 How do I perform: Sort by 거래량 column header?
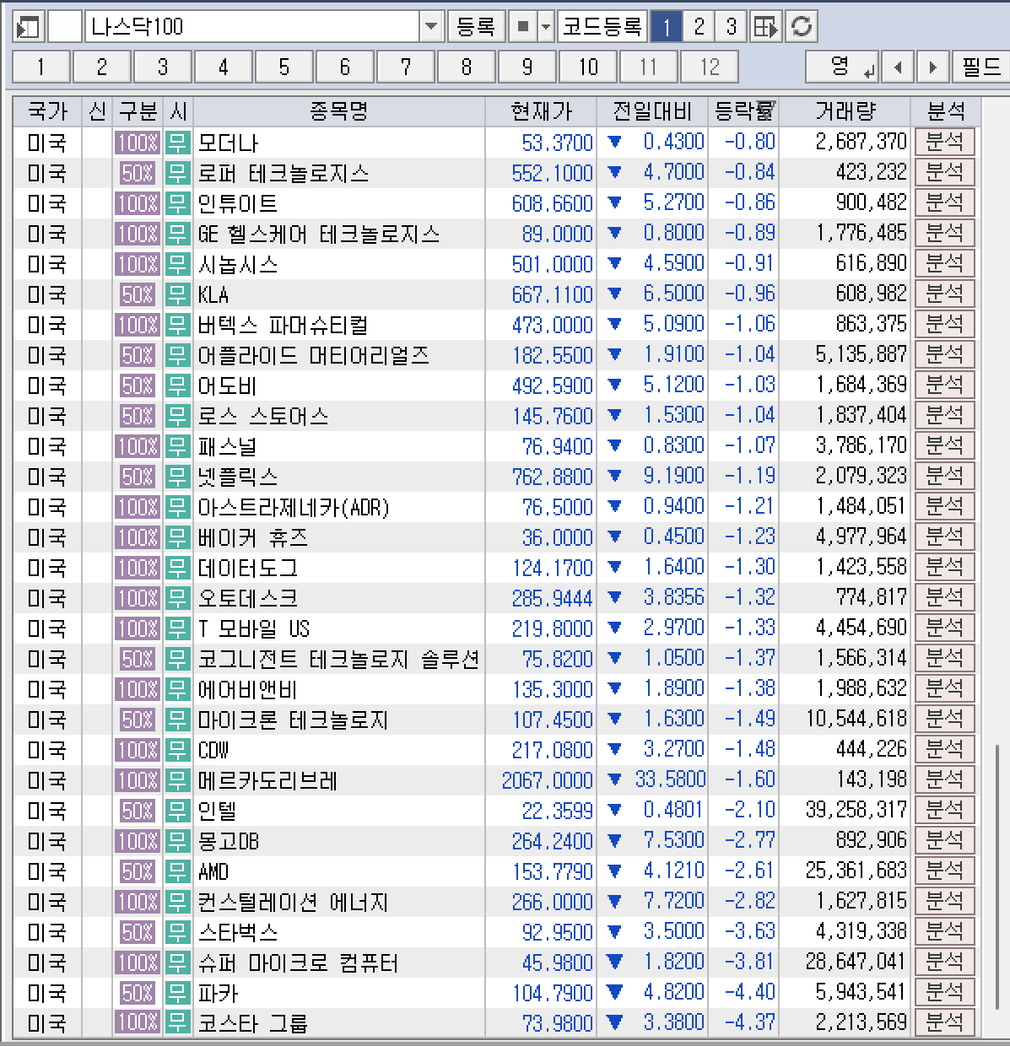pos(845,111)
